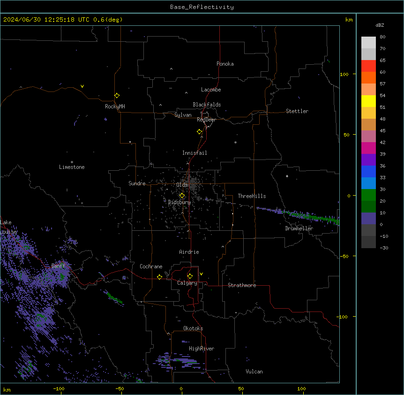
Task: Click the -50 tick on the right vertical axis
Action: [x=344, y=256]
